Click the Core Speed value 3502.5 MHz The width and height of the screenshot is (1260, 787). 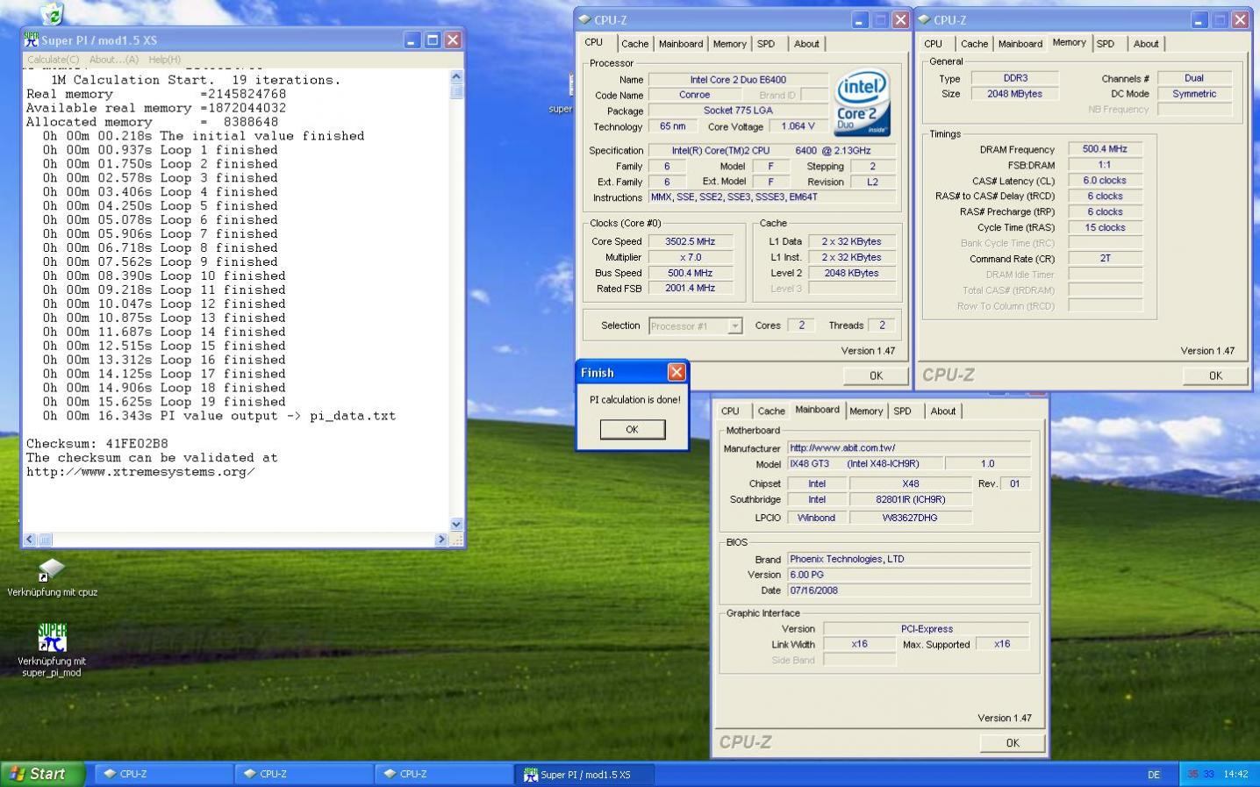691,241
